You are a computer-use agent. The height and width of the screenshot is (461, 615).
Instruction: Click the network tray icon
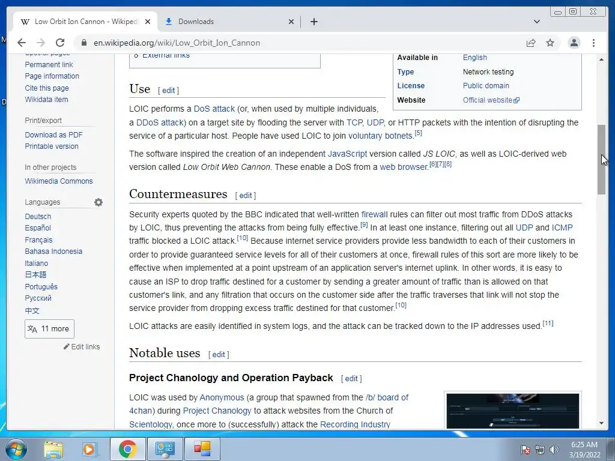[x=540, y=450]
